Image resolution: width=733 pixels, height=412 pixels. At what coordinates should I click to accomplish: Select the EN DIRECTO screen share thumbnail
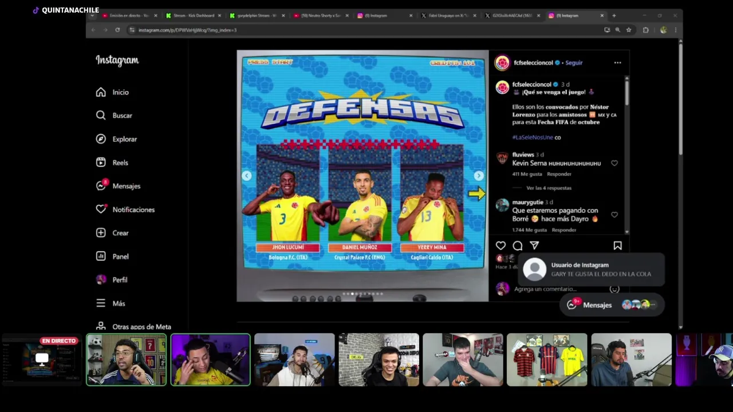[42, 359]
